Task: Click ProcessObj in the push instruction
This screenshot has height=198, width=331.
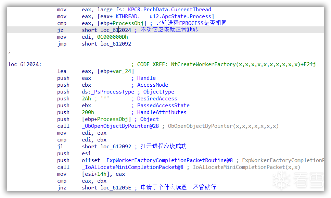Action: tap(113, 119)
